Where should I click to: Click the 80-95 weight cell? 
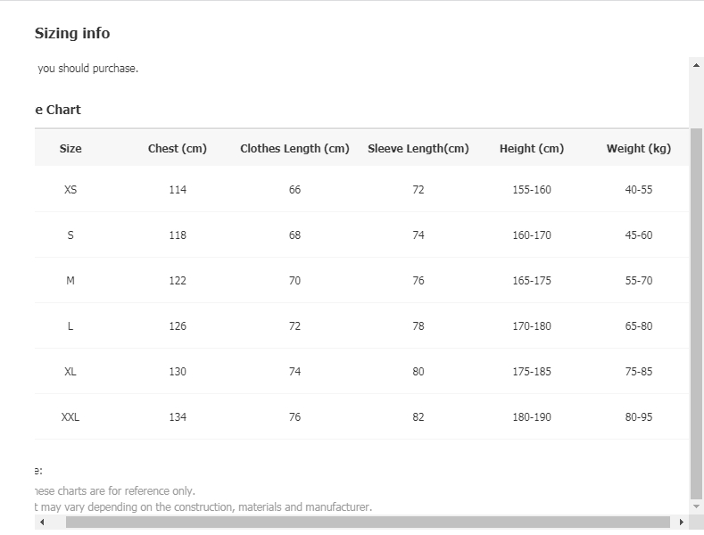coord(639,417)
